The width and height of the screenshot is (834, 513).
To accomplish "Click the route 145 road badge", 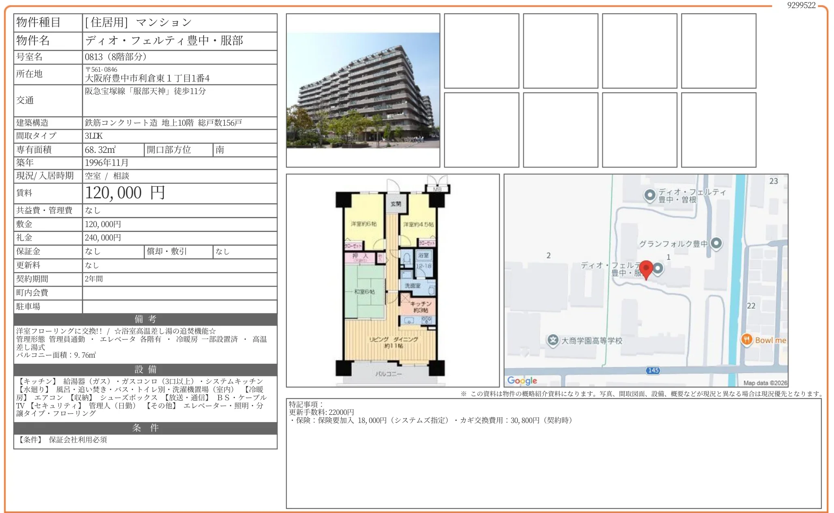I will coord(653,370).
